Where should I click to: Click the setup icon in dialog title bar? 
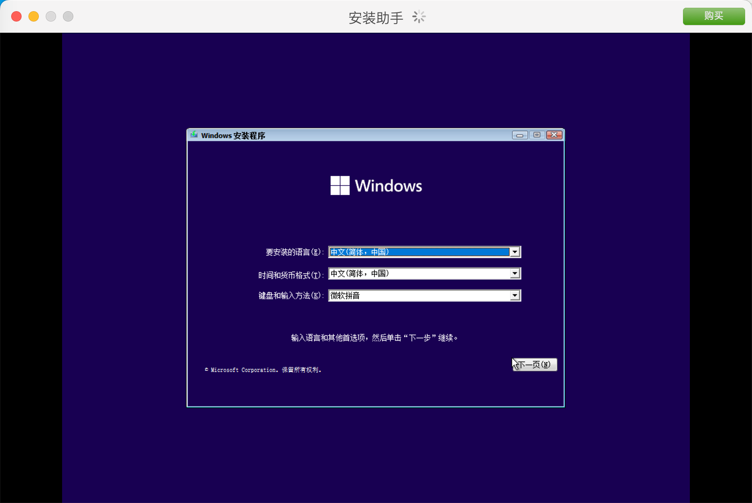[194, 135]
